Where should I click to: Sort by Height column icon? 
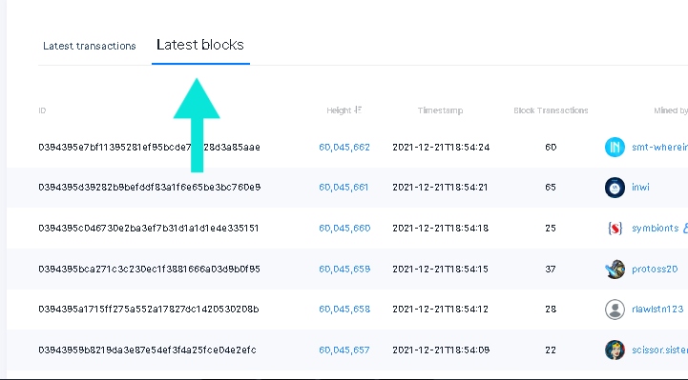pyautogui.click(x=358, y=110)
